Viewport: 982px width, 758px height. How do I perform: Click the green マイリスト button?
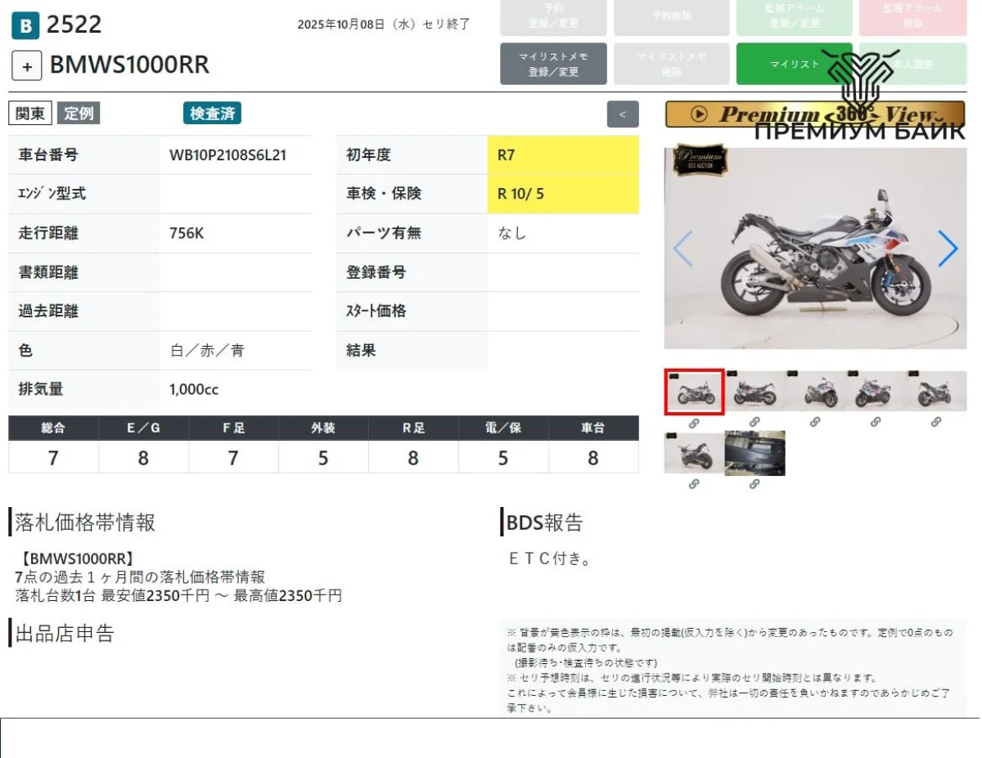coord(794,64)
